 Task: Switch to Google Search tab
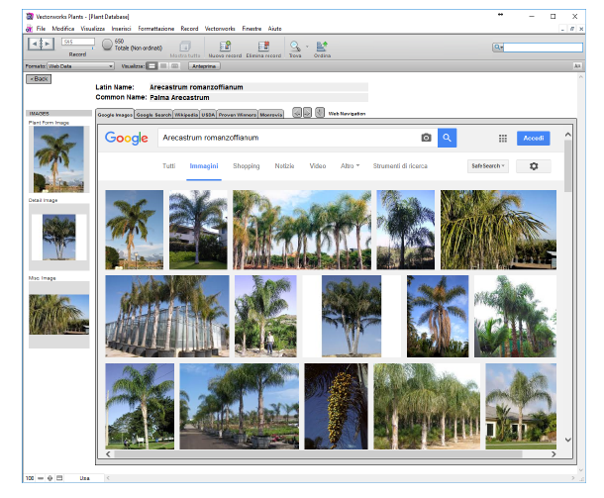pyautogui.click(x=153, y=115)
